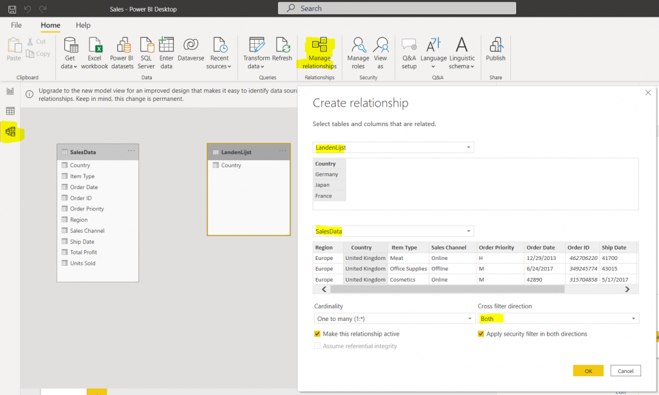Viewport: 659px width, 395px height.
Task: Open the File menu
Action: coord(16,25)
